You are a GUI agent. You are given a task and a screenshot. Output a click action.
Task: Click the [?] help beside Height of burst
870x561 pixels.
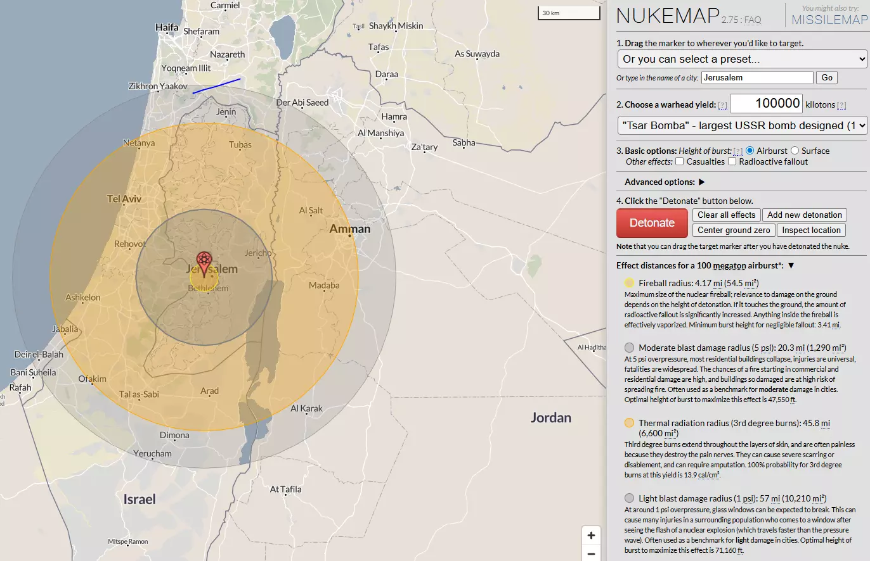pos(737,151)
